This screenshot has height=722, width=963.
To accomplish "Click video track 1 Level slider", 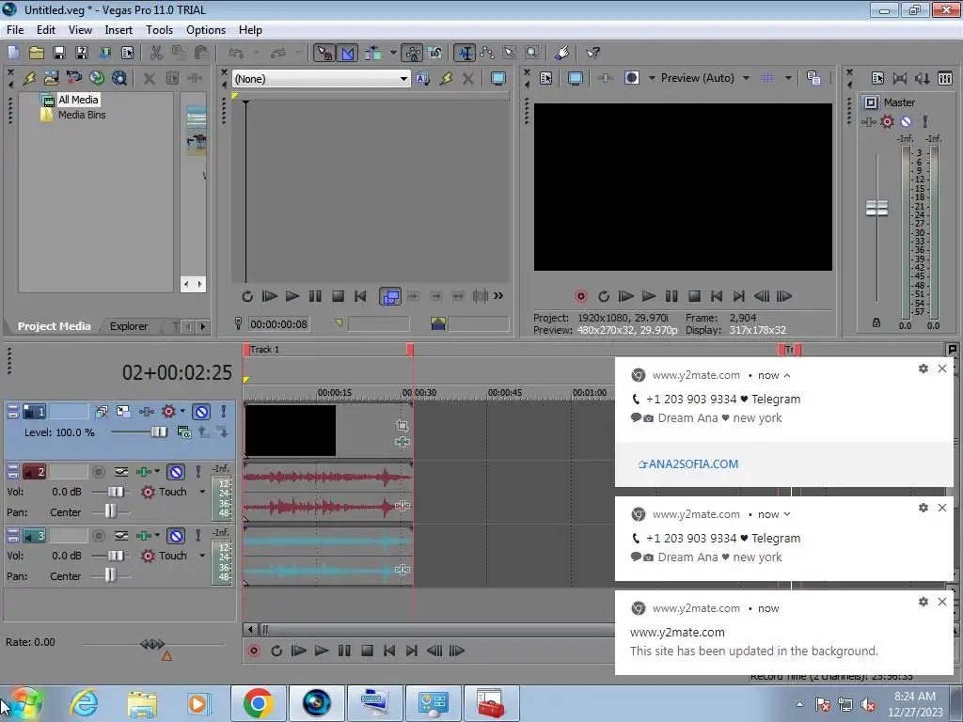I will pyautogui.click(x=159, y=432).
